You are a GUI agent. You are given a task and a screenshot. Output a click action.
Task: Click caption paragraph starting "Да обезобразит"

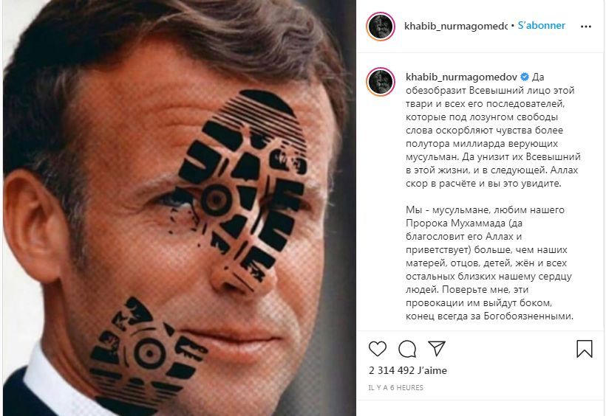(x=493, y=130)
